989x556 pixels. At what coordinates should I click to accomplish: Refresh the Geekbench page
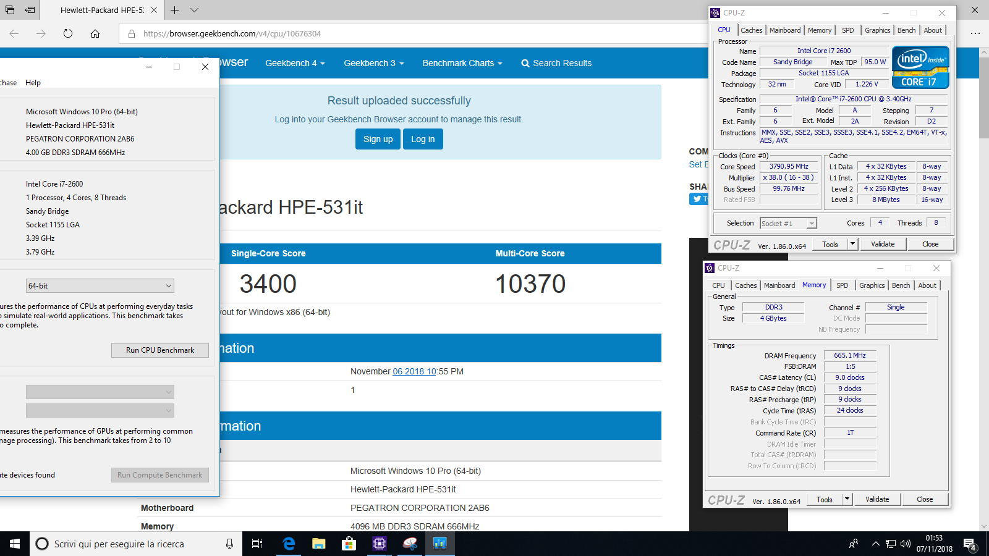pos(68,33)
